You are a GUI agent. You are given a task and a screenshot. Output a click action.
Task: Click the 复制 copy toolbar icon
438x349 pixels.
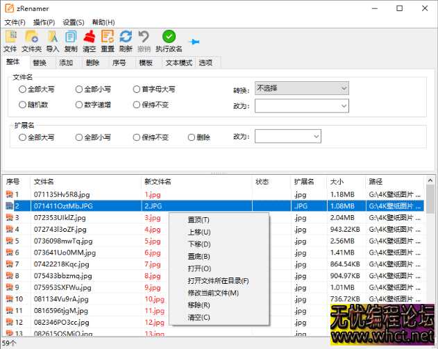(71, 37)
